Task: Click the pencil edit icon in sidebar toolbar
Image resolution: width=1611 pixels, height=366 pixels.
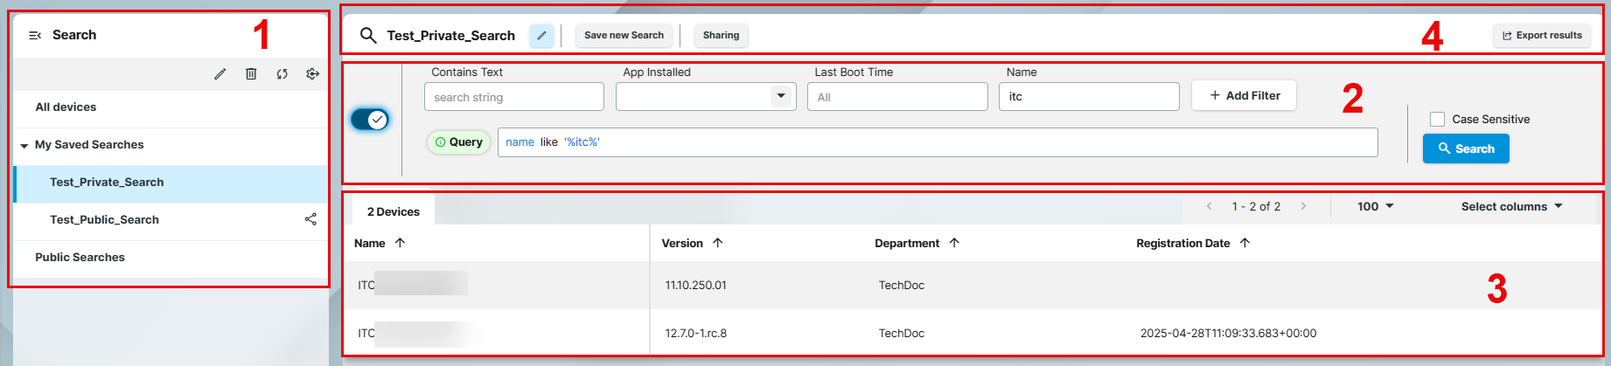Action: tap(220, 74)
